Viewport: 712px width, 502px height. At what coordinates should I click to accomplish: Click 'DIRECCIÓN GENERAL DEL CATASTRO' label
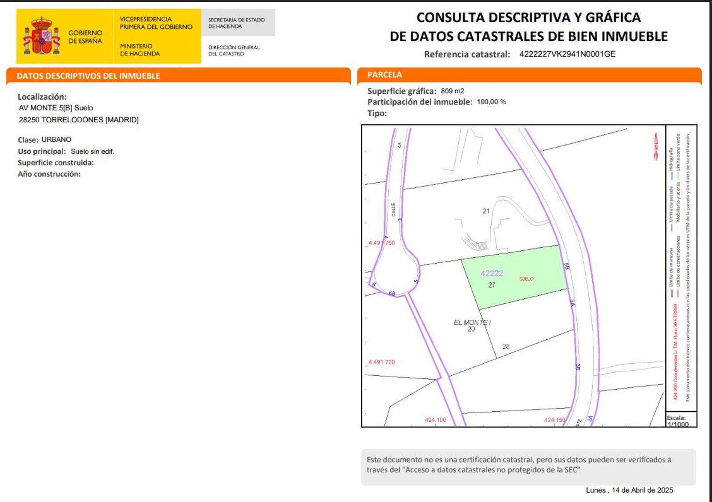coord(234,50)
